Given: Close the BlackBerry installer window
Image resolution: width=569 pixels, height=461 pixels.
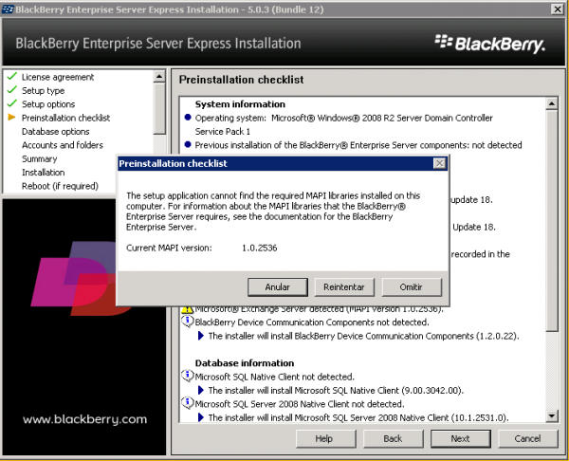Looking at the screenshot, I should click(x=558, y=9).
